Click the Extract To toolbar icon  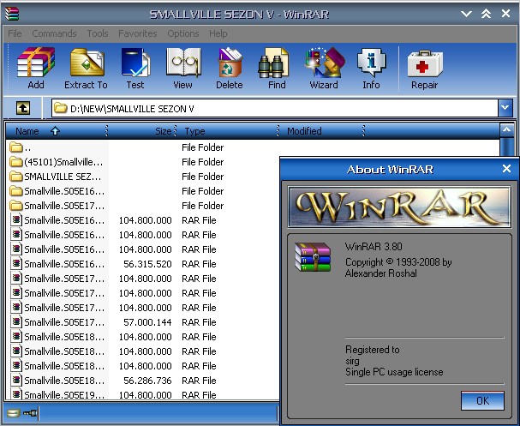coord(87,68)
